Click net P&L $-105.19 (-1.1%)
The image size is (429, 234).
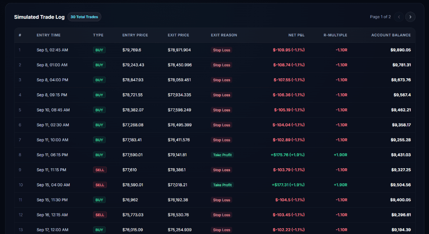(289, 110)
